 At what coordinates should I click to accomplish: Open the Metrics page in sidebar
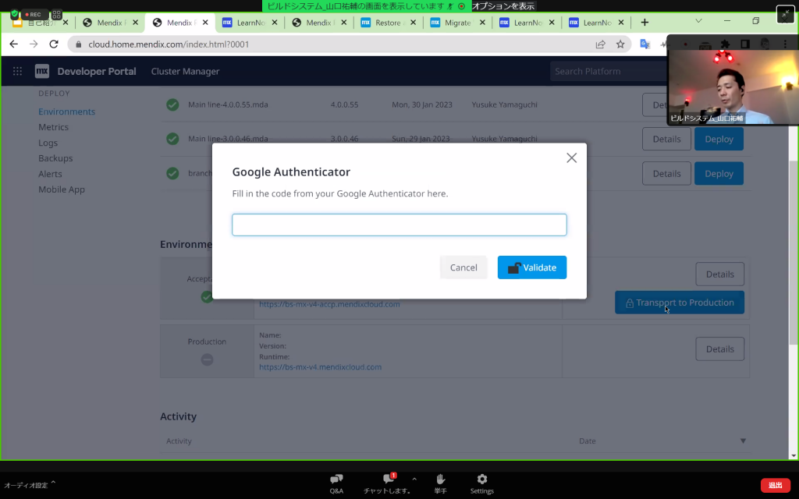[x=53, y=127]
